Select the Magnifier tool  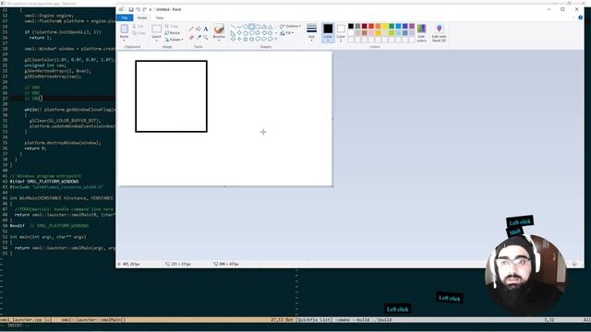click(x=206, y=37)
